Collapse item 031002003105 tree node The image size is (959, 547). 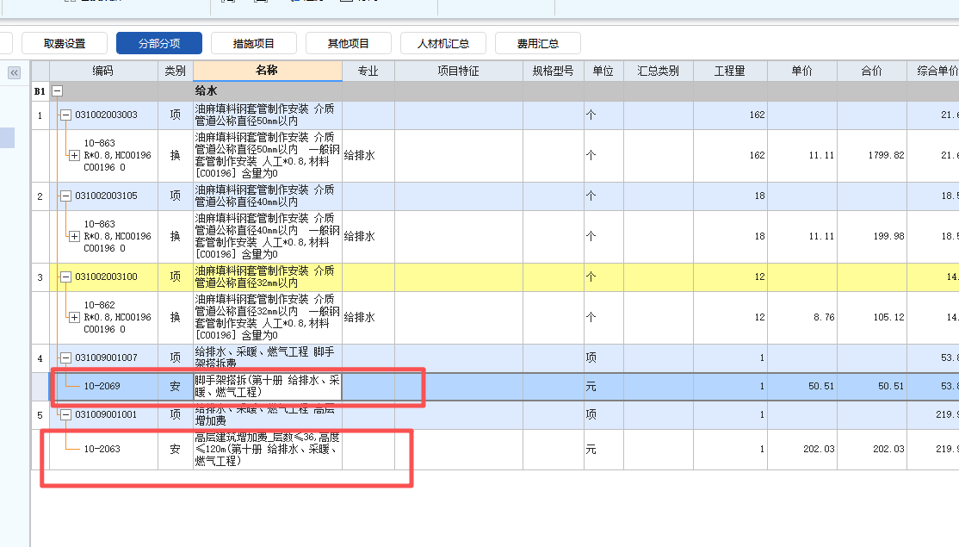point(65,196)
